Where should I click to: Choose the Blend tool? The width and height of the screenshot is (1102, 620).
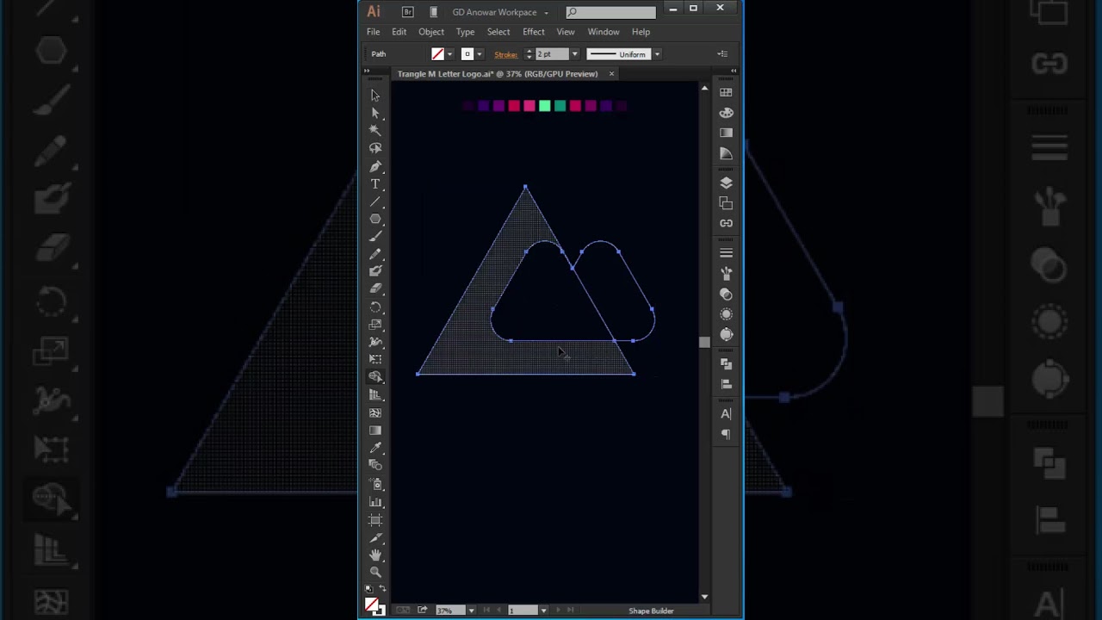[375, 466]
